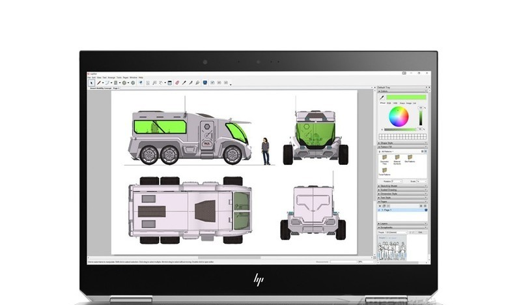The height and width of the screenshot is (305, 521).
Task: Open the File menu
Action: click(89, 78)
